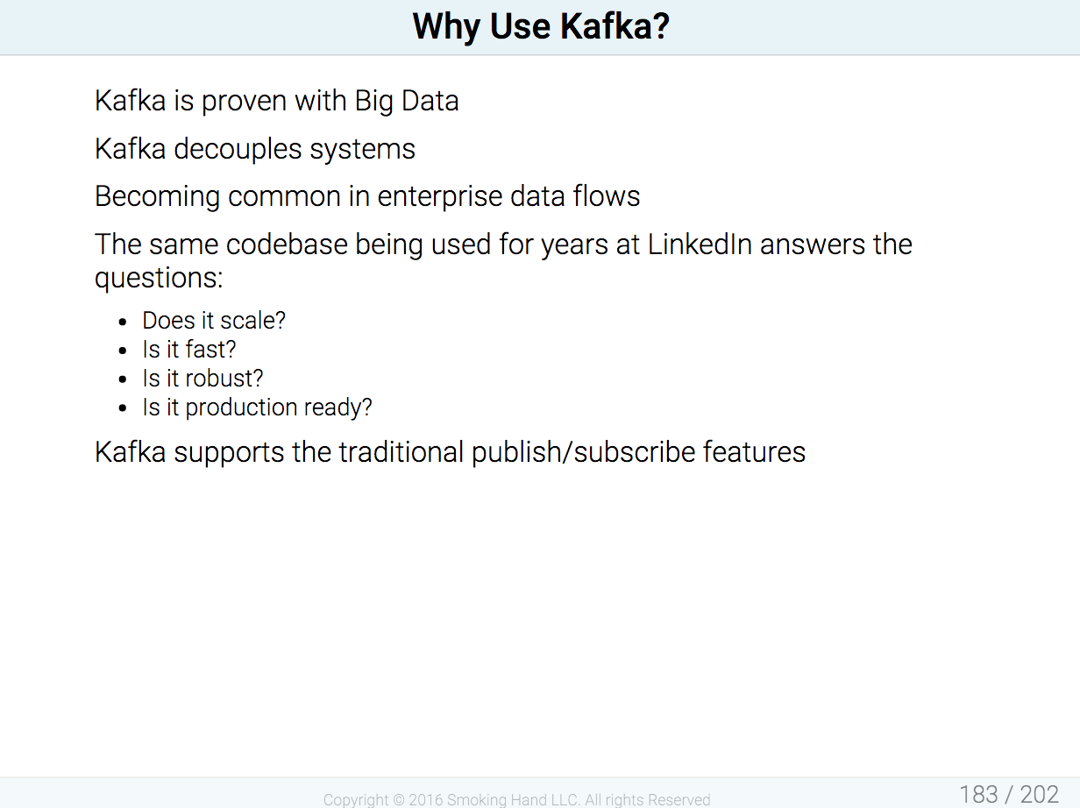Click the "Does it scale?" bullet
Image resolution: width=1080 pixels, height=808 pixels.
(214, 321)
